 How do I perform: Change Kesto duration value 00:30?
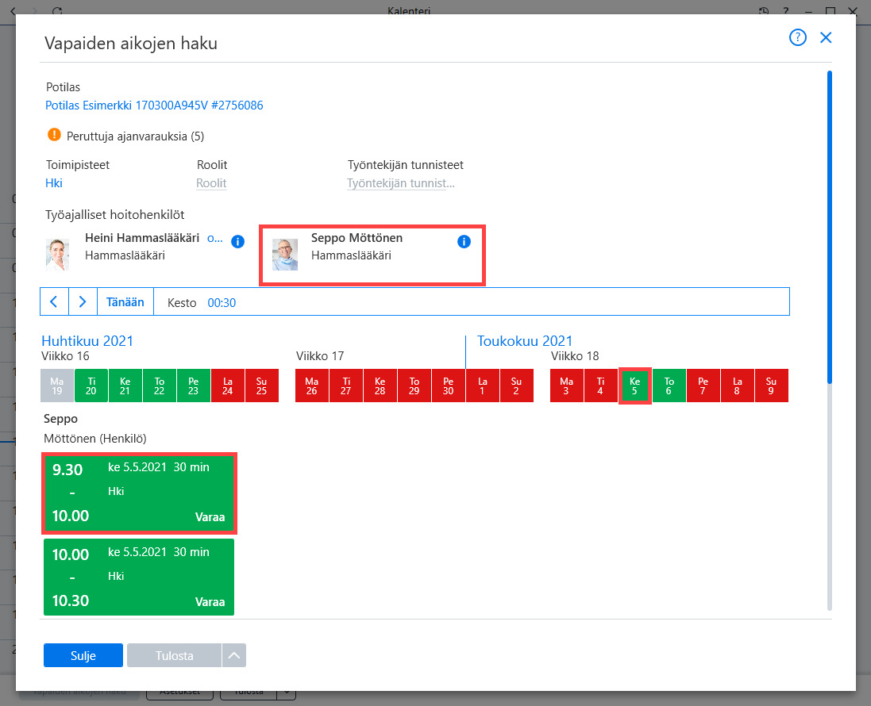pos(222,303)
